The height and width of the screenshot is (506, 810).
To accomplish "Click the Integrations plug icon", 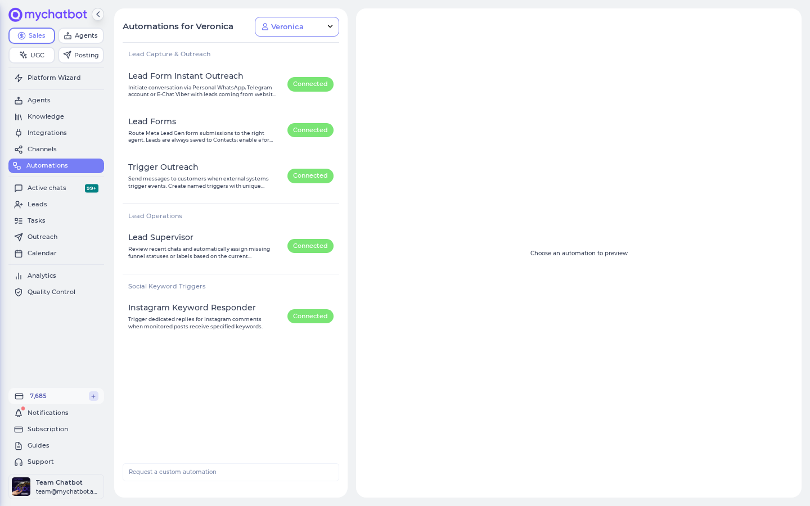I will (x=19, y=133).
